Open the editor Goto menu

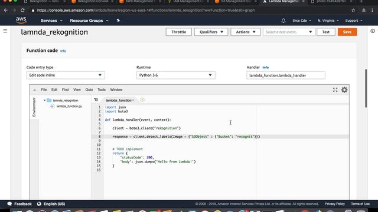[x=89, y=90]
